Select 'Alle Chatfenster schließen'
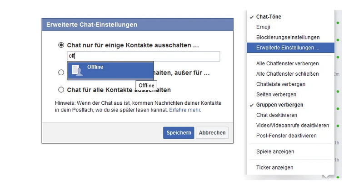The width and height of the screenshot is (349, 185). (290, 74)
